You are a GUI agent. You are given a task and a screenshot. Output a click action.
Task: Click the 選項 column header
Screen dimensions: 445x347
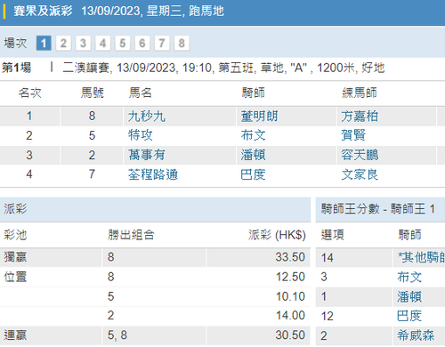pyautogui.click(x=333, y=235)
